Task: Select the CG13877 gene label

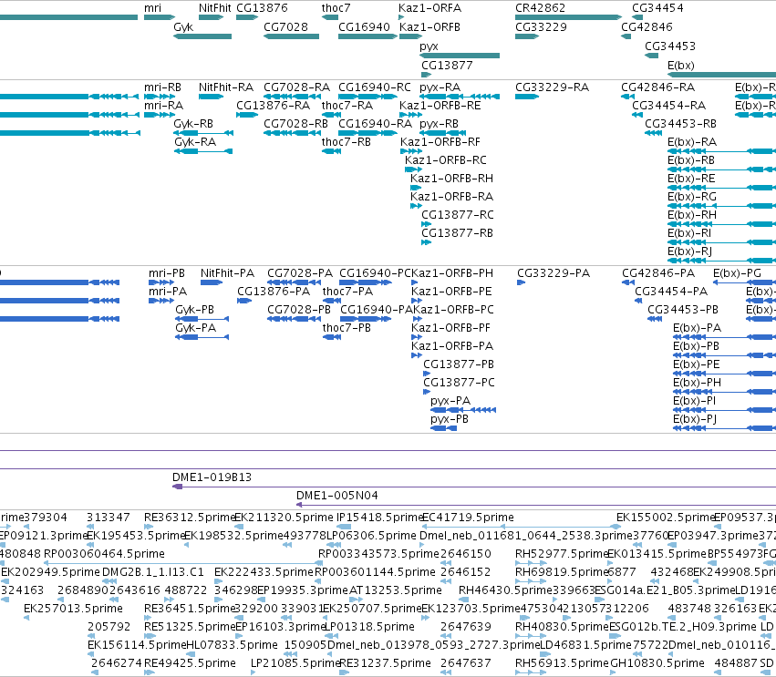Action: [x=447, y=66]
